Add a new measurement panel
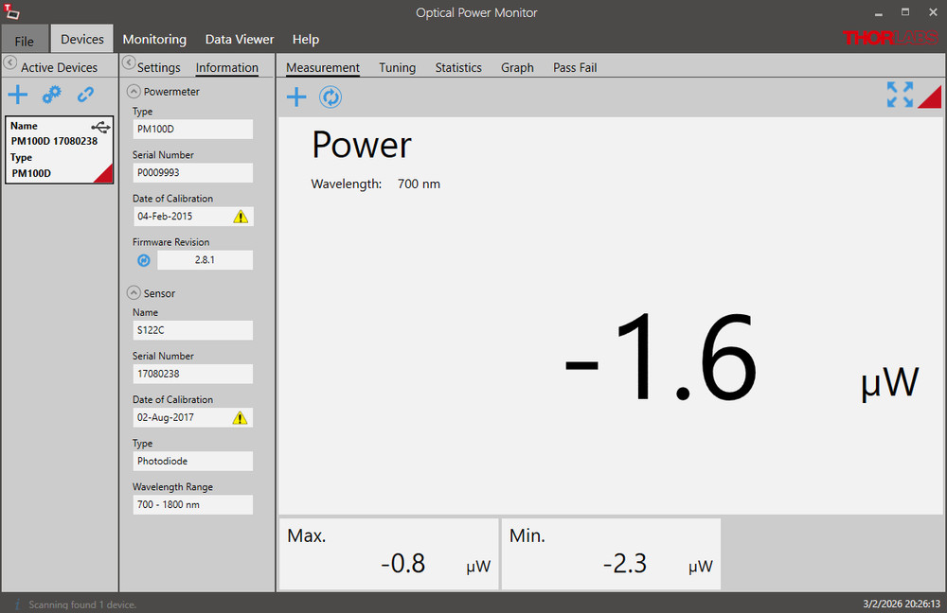947x613 pixels. (296, 96)
